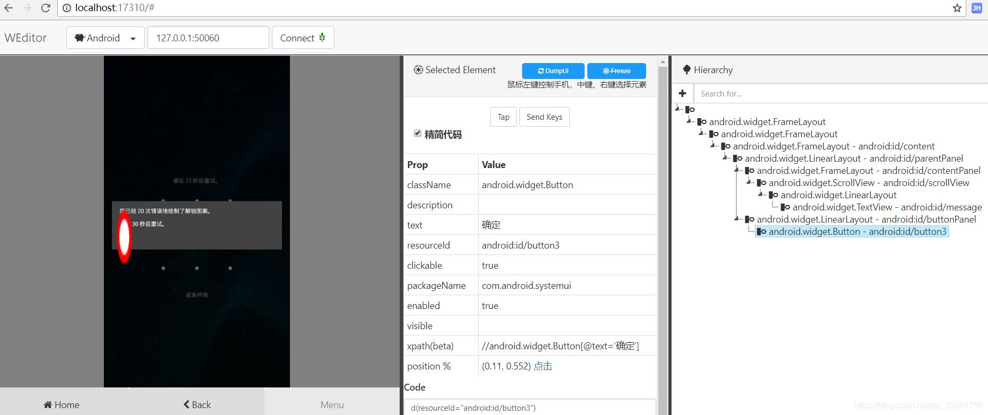
Task: Click the hierarchy Search for field
Action: [841, 93]
